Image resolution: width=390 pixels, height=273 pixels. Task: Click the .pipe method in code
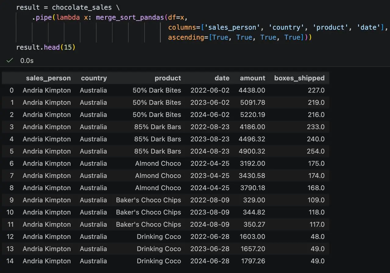click(42, 17)
